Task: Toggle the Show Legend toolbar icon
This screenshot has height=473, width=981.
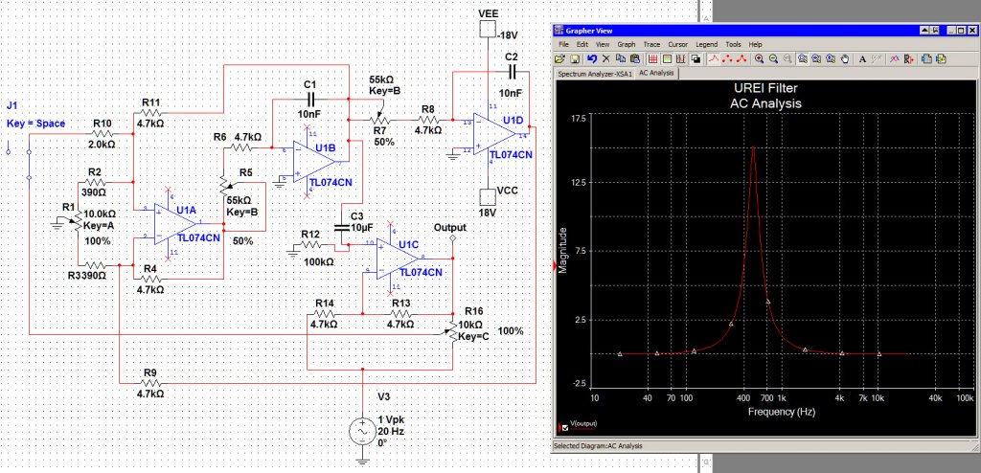Action: pyautogui.click(x=667, y=58)
